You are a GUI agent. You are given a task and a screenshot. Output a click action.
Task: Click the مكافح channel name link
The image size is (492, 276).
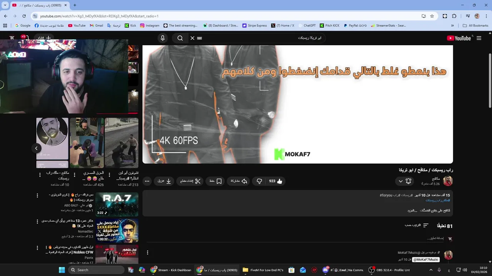(436, 179)
